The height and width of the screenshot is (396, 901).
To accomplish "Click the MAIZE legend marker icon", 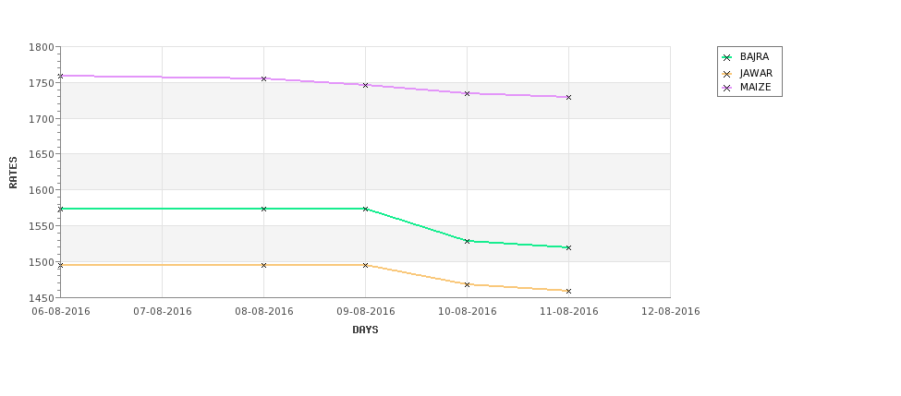I will point(727,88).
